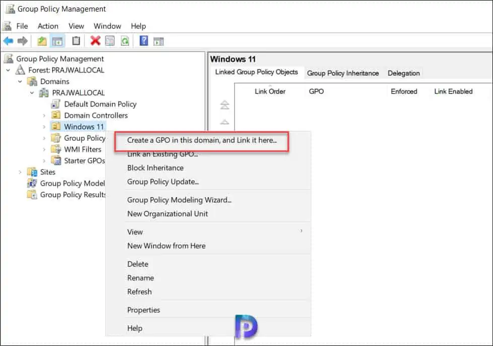
Task: Click the Up one level folder icon
Action: pyautogui.click(x=42, y=41)
